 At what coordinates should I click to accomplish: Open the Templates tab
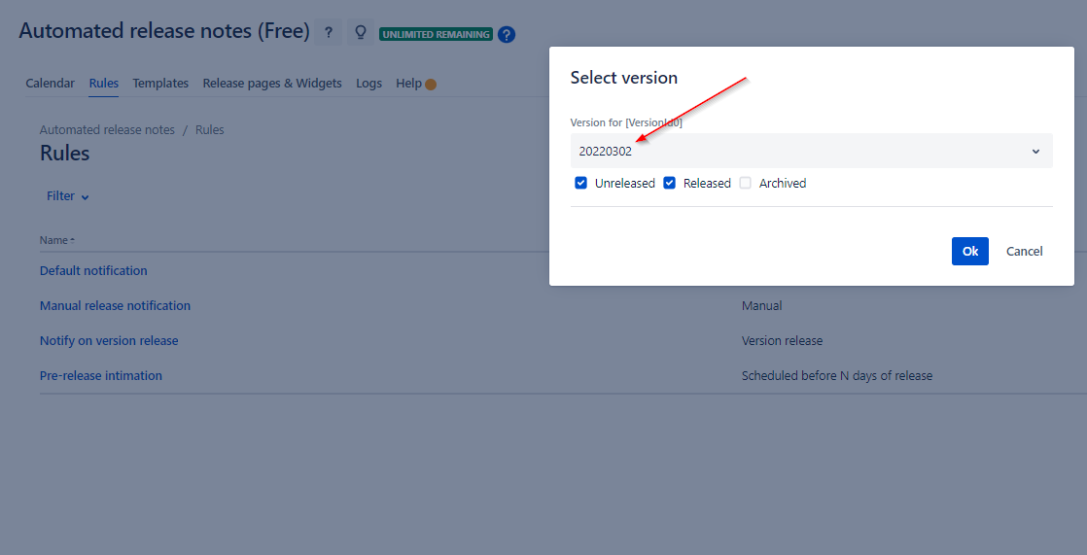pos(160,84)
